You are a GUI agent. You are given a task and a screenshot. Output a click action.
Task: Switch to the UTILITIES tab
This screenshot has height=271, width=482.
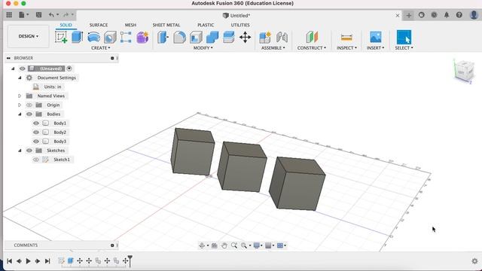pos(240,25)
